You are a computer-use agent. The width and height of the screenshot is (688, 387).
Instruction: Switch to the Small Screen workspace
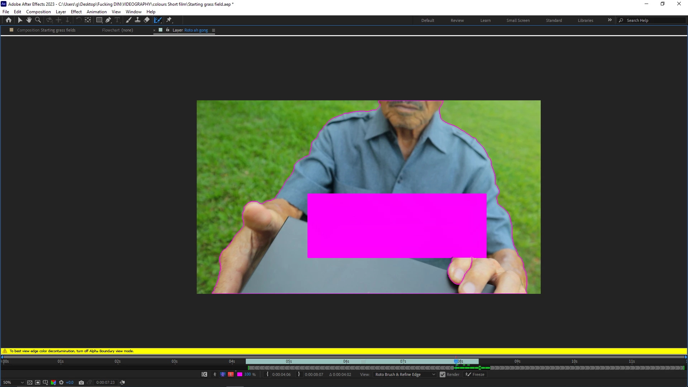tap(518, 20)
